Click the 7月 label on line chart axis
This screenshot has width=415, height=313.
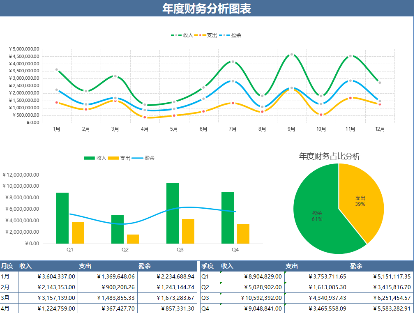(x=233, y=129)
